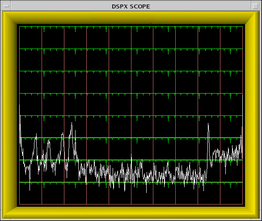
Task: Click the DSPX SCOPE title bar text
Action: (131, 7)
